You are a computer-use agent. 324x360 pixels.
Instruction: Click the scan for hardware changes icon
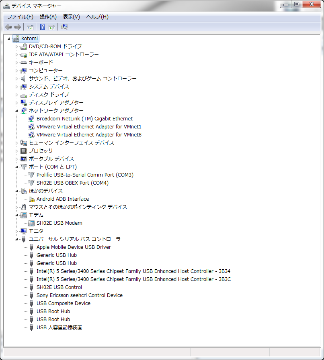click(64, 27)
